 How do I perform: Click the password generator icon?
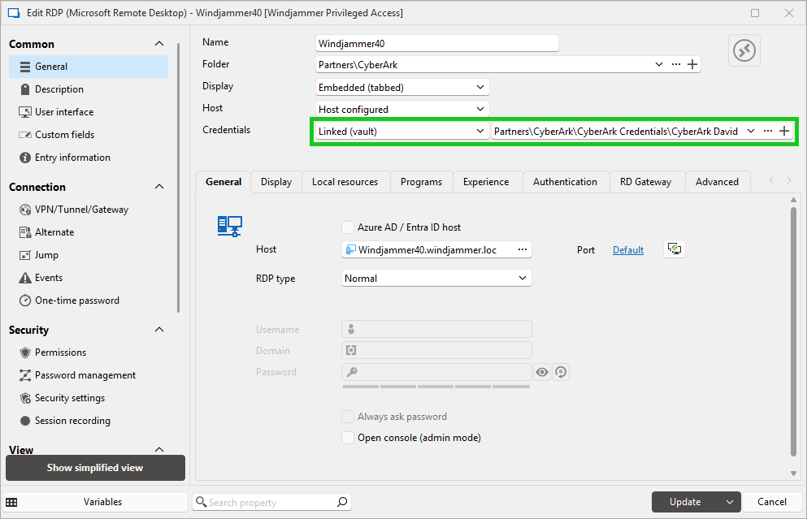point(561,372)
